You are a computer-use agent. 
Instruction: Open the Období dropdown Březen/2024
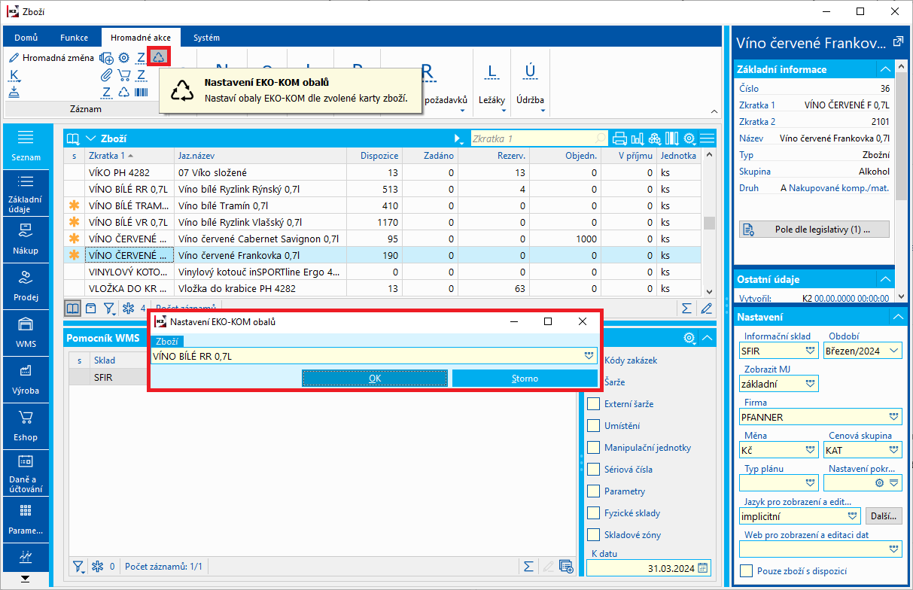[894, 351]
